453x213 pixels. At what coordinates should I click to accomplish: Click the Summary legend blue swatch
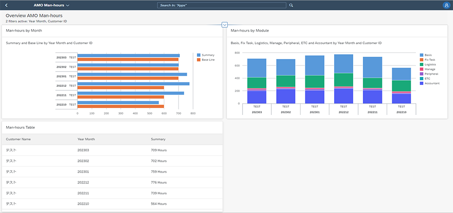(199, 55)
